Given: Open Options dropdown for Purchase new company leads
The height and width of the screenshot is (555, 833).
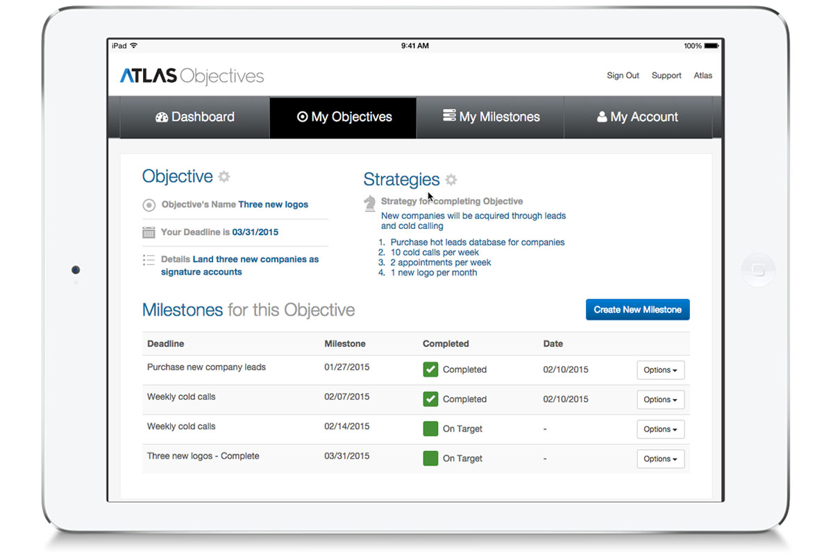Looking at the screenshot, I should pyautogui.click(x=660, y=370).
